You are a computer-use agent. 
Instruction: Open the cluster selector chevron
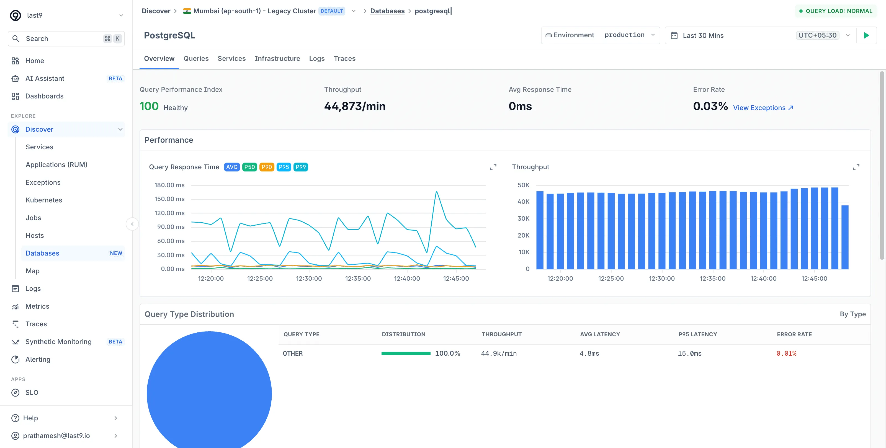click(353, 11)
